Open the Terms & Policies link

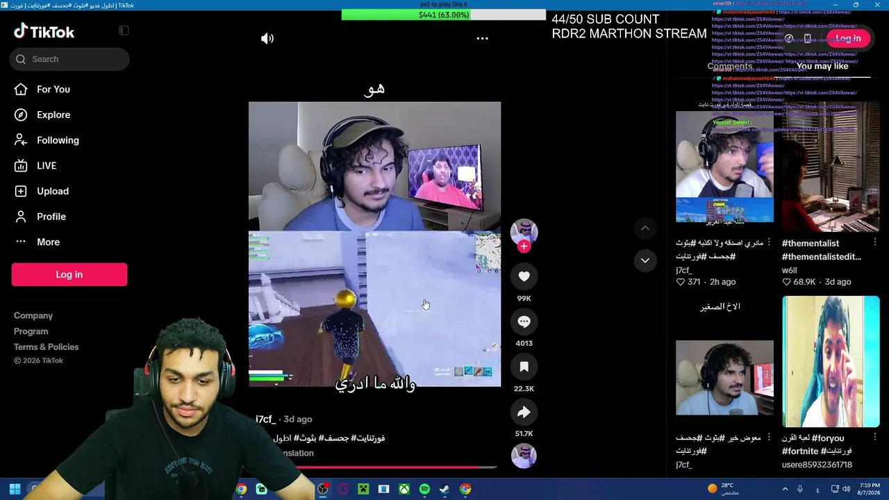pyautogui.click(x=47, y=347)
